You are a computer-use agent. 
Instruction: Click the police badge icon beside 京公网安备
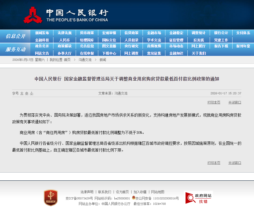[133, 198]
